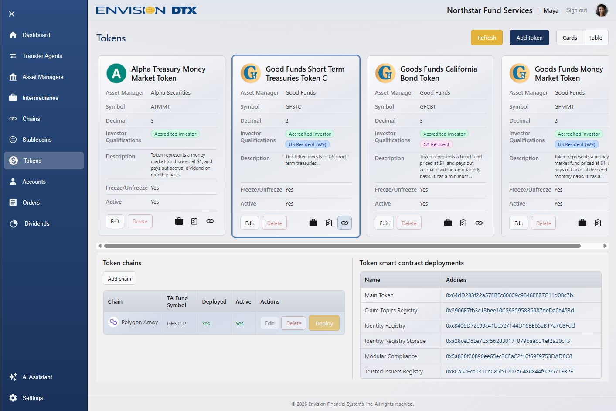Deploy the Polygon Amoy chain
Image resolution: width=616 pixels, height=411 pixels.
coord(324,323)
